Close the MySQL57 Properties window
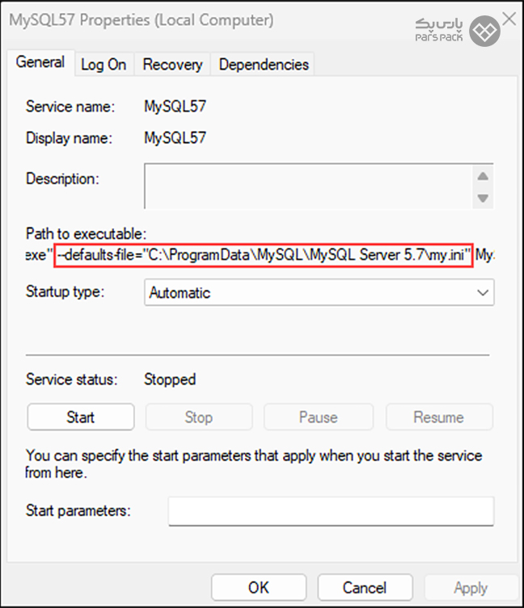This screenshot has height=608, width=524. click(x=509, y=19)
